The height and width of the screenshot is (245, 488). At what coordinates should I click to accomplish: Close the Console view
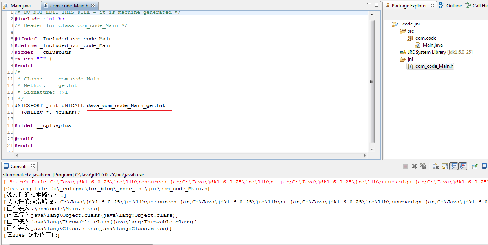coord(33,166)
